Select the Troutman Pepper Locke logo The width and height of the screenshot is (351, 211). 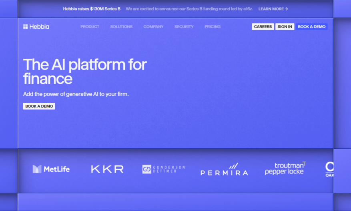coord(285,168)
